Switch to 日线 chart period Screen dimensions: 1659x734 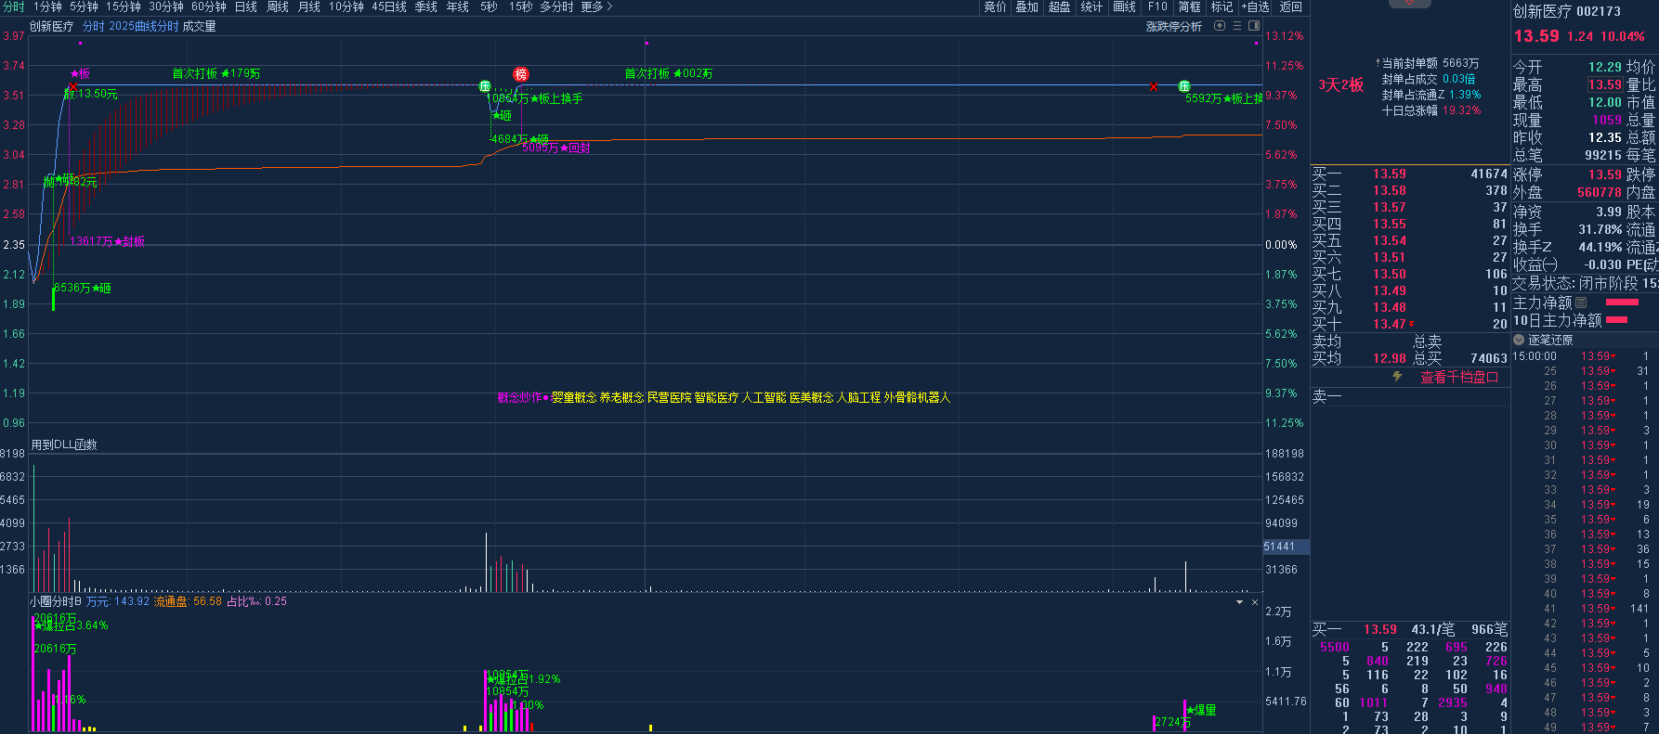[x=246, y=6]
